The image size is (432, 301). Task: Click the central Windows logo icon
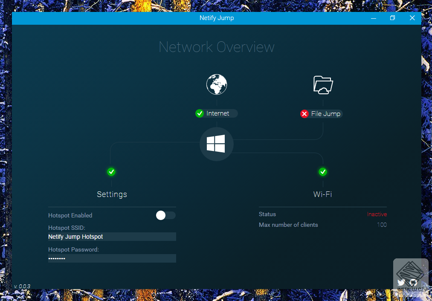216,144
